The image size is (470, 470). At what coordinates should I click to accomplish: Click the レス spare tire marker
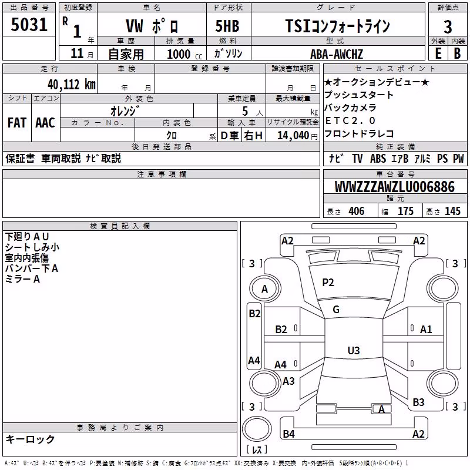(x=257, y=449)
